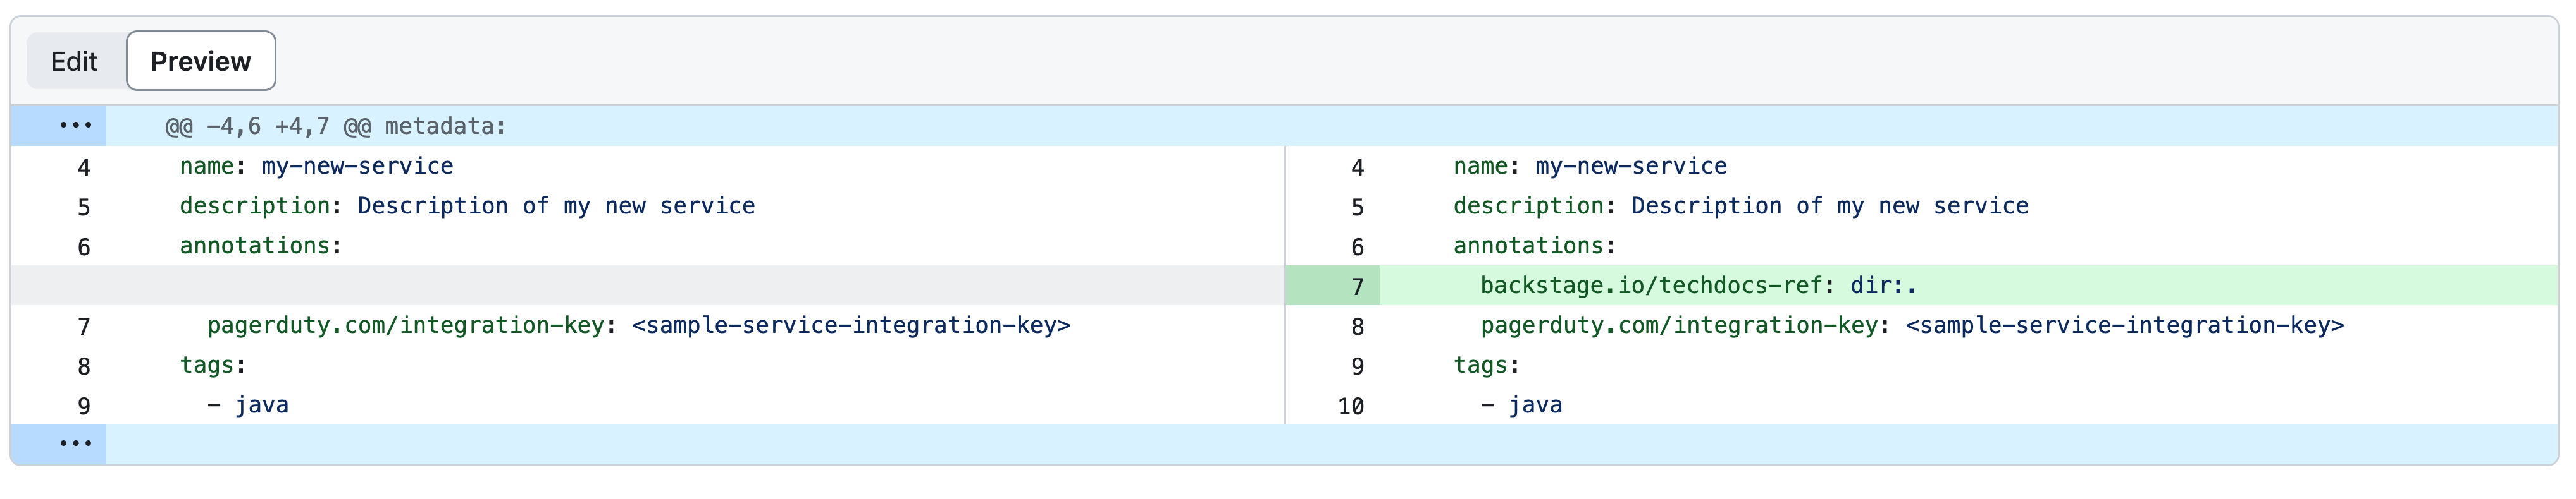Viewport: 2576px width, 499px height.
Task: Click the "- java" tag line in the new file
Action: coord(1521,405)
